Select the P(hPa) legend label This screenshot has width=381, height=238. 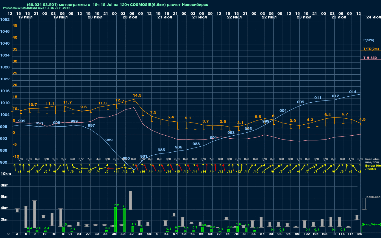[x=368, y=40]
